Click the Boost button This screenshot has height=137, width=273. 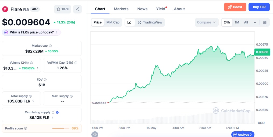(x=235, y=7)
